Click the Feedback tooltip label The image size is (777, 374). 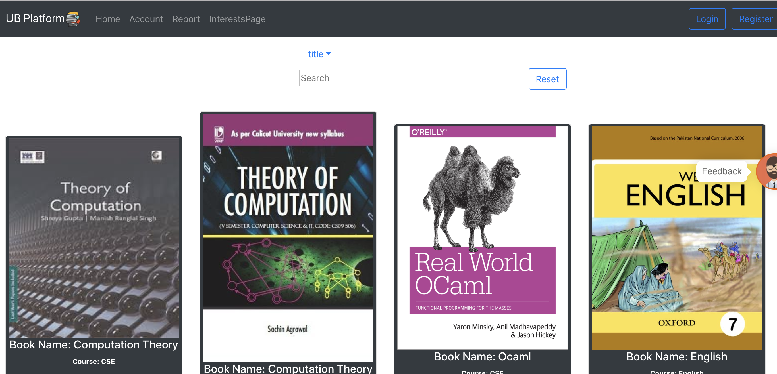721,171
